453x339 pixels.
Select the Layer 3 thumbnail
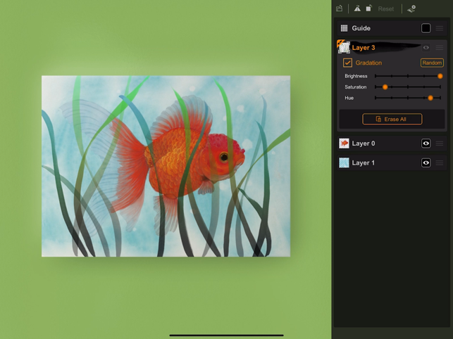pos(344,47)
